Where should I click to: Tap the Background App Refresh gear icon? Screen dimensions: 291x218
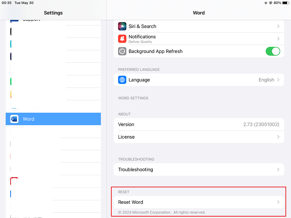(x=122, y=51)
